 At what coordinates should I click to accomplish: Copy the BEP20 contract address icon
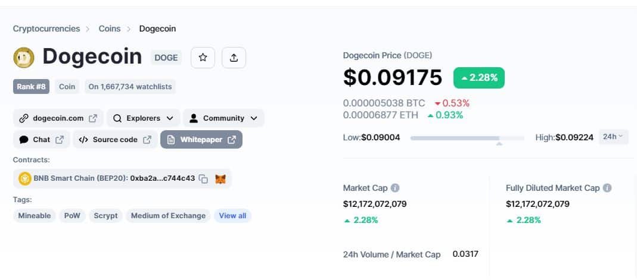(x=204, y=179)
